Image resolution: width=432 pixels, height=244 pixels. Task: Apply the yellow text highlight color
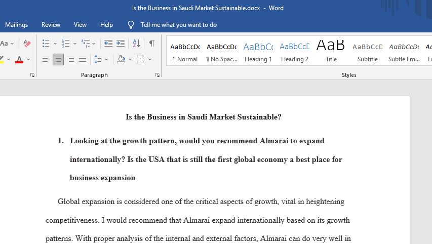pyautogui.click(x=2, y=60)
